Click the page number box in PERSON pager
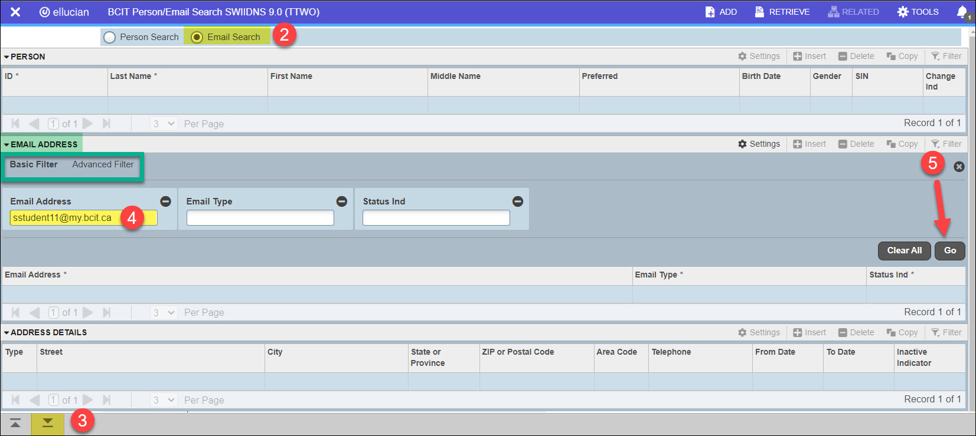976x436 pixels. pos(53,124)
